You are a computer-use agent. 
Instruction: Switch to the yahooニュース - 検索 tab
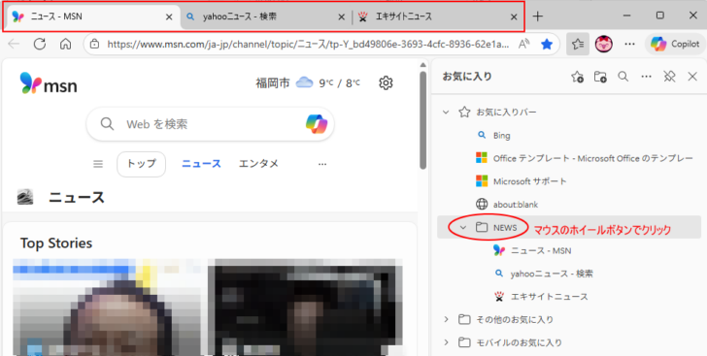coord(265,17)
